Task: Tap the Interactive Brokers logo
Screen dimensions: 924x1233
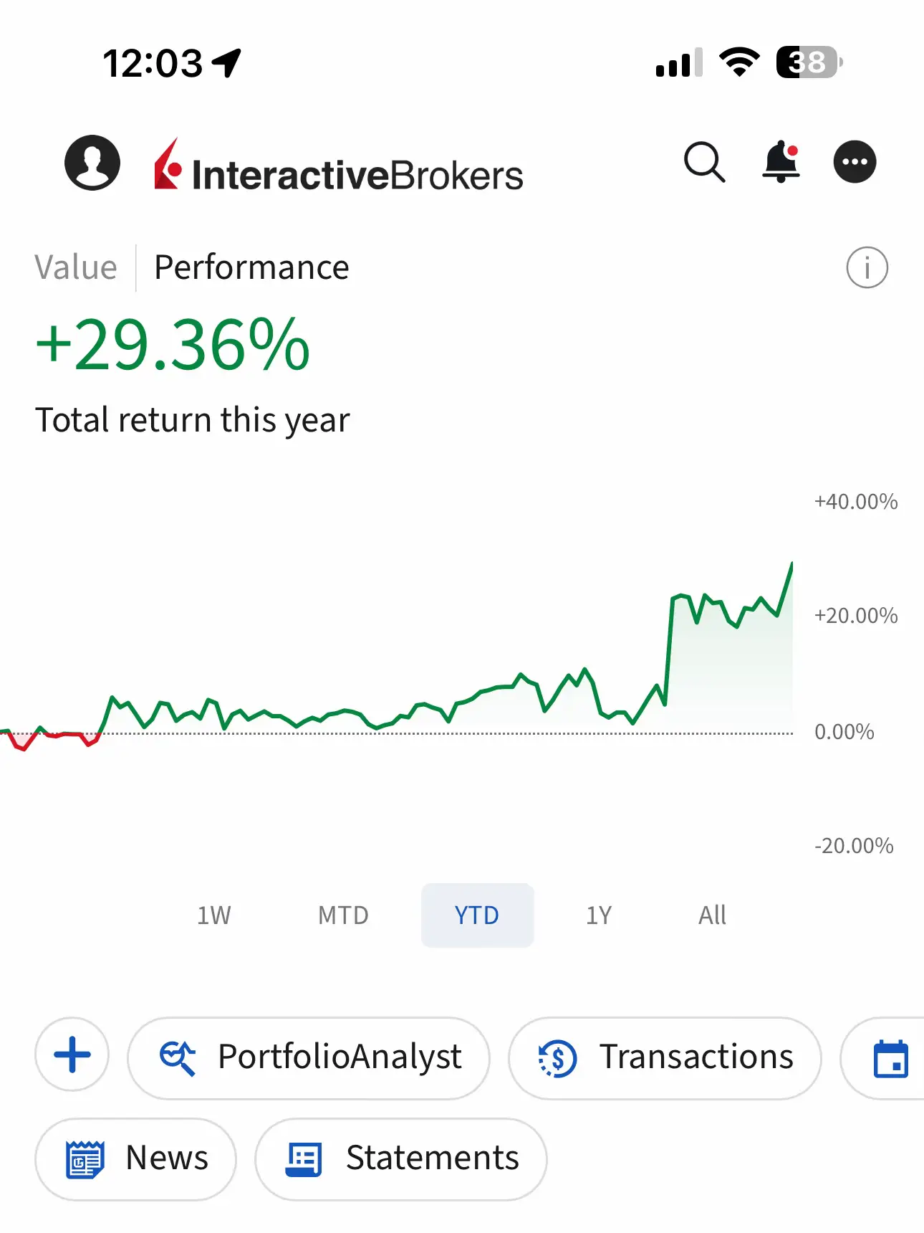Action: point(339,166)
